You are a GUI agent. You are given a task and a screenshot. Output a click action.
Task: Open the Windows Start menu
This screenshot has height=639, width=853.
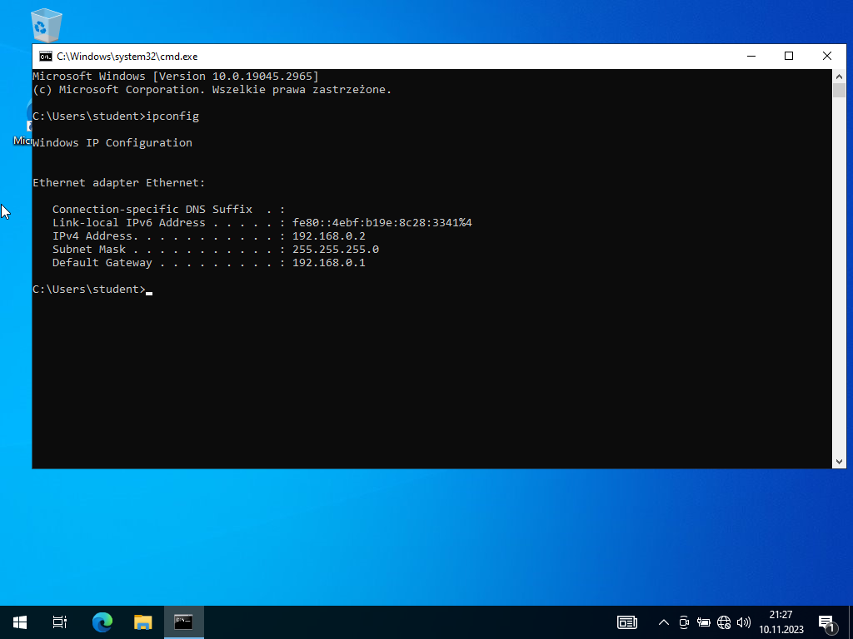pyautogui.click(x=20, y=622)
